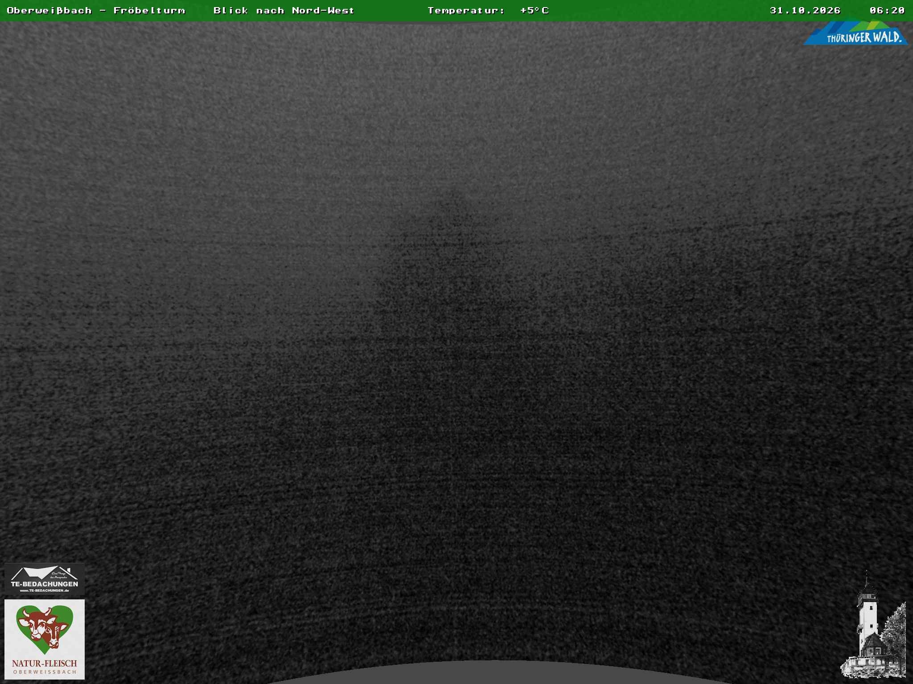Click the 'Temperatur: +5°C' reading

tap(488, 10)
